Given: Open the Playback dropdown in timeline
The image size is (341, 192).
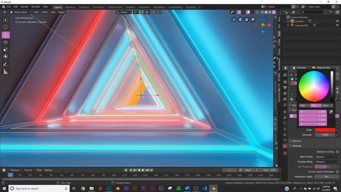Looking at the screenshot, I should (x=16, y=170).
